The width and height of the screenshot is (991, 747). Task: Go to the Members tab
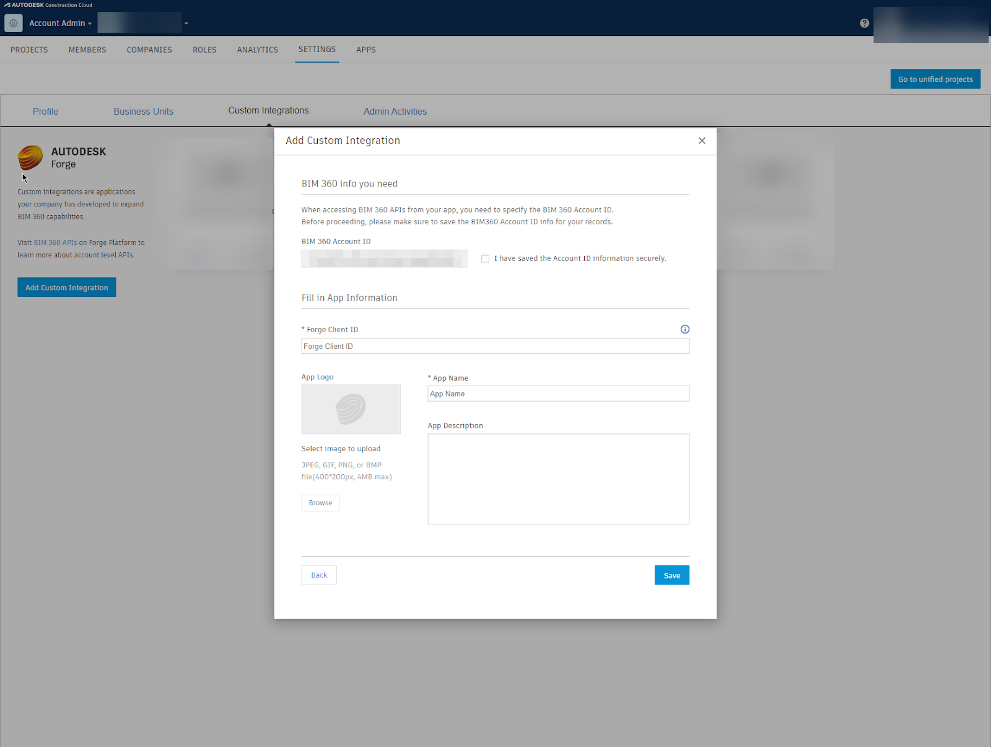pyautogui.click(x=87, y=50)
